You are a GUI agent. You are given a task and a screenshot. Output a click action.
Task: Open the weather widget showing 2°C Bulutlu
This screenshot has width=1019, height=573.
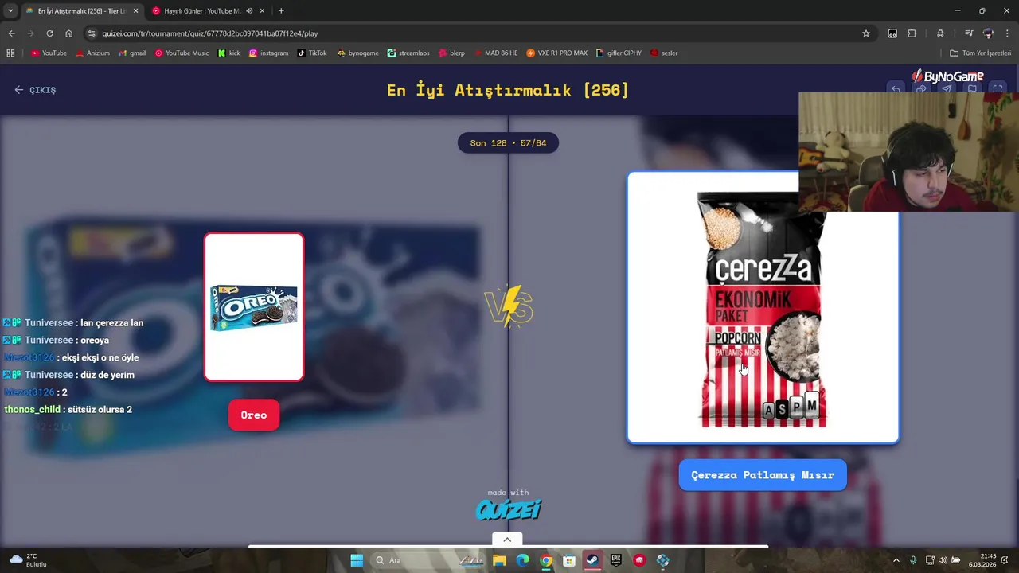tap(28, 560)
